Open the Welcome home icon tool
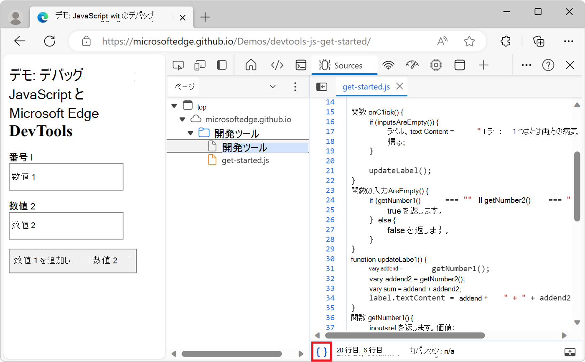The width and height of the screenshot is (585, 362). pos(251,65)
